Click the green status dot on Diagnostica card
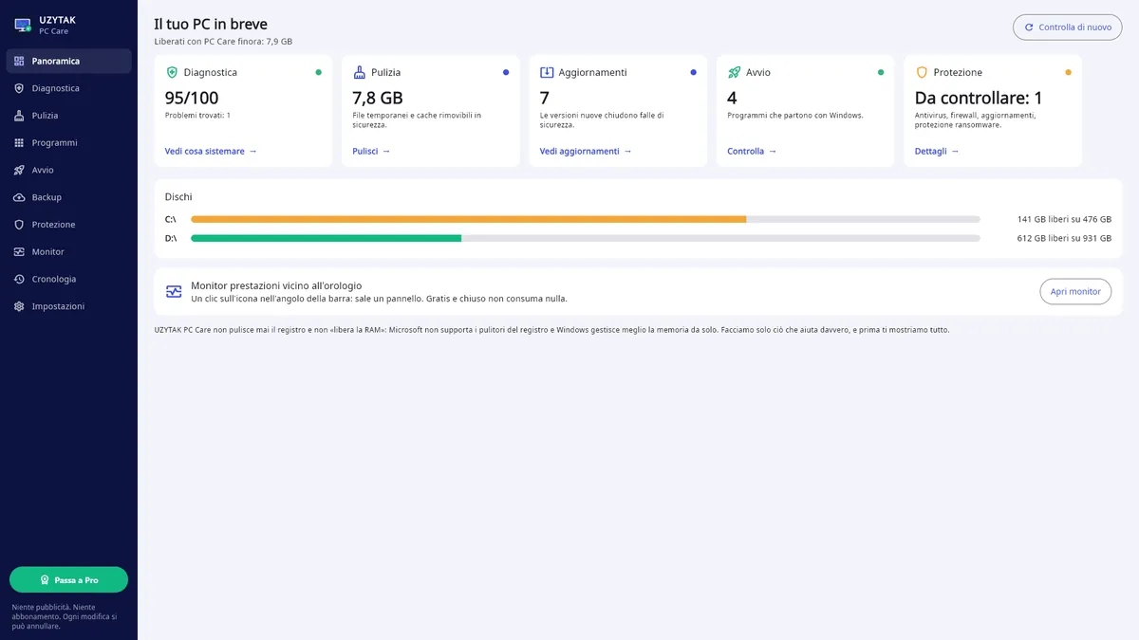The height and width of the screenshot is (640, 1139). (x=318, y=72)
